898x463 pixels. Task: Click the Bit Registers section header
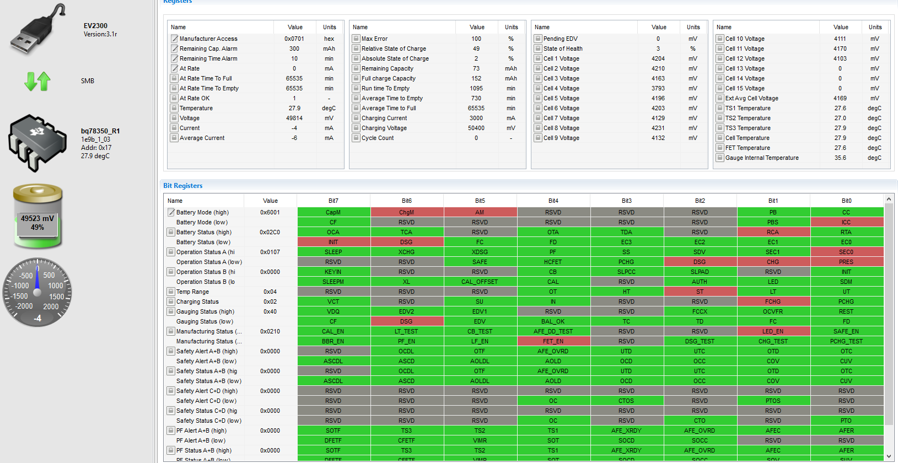click(x=182, y=186)
